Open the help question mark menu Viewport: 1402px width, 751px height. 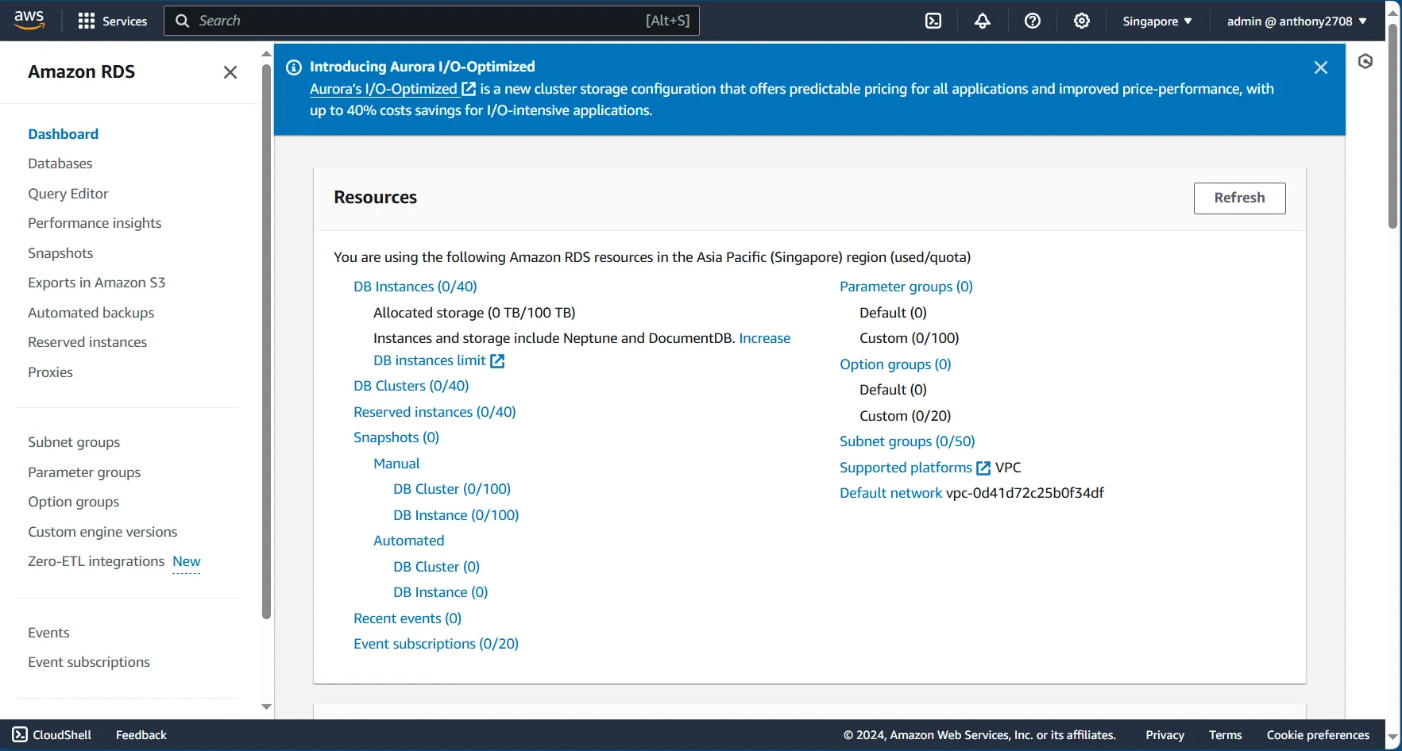tap(1033, 21)
